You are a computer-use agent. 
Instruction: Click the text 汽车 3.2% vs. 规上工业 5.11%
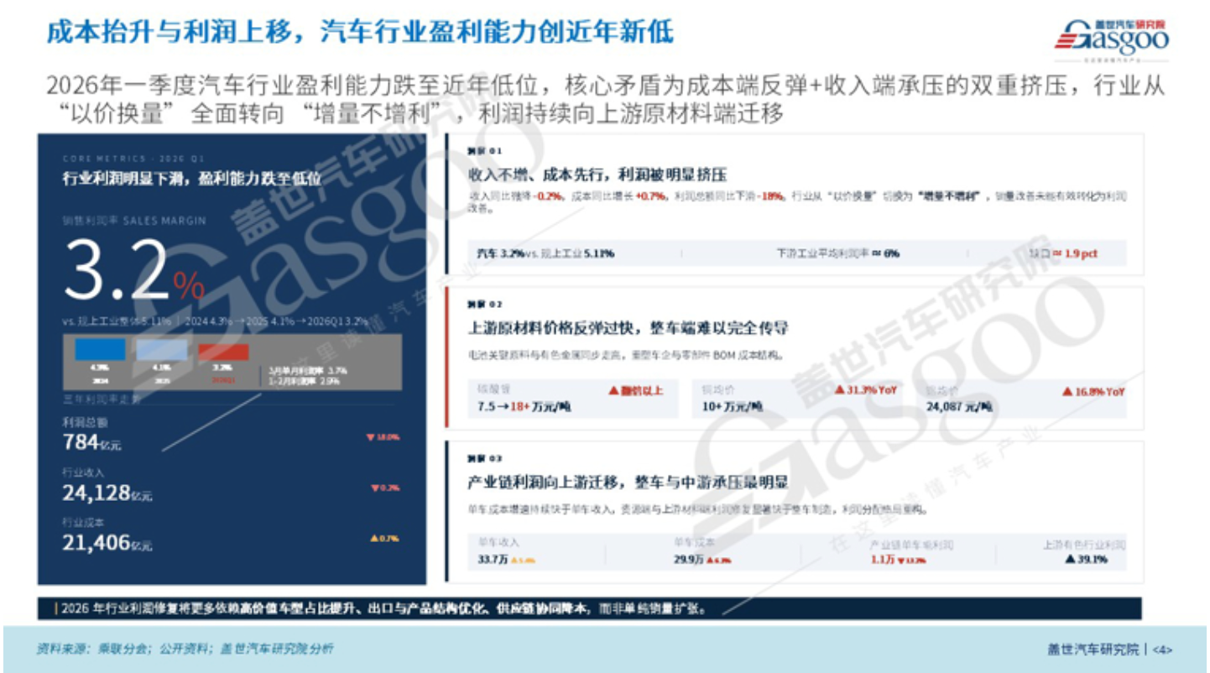click(545, 253)
